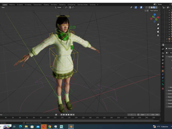Switch to the Animation workspace tab
Screen dimensions: 172x129
click(54, 5)
